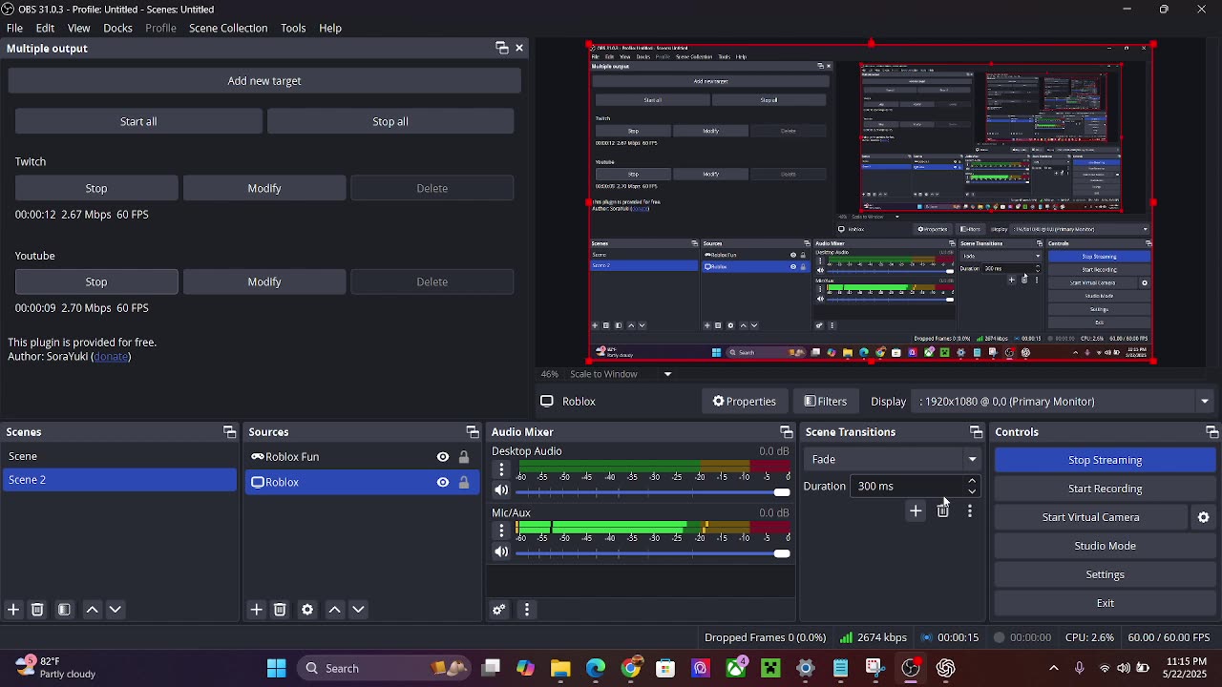Move source down arrow in Sources

coord(359,610)
